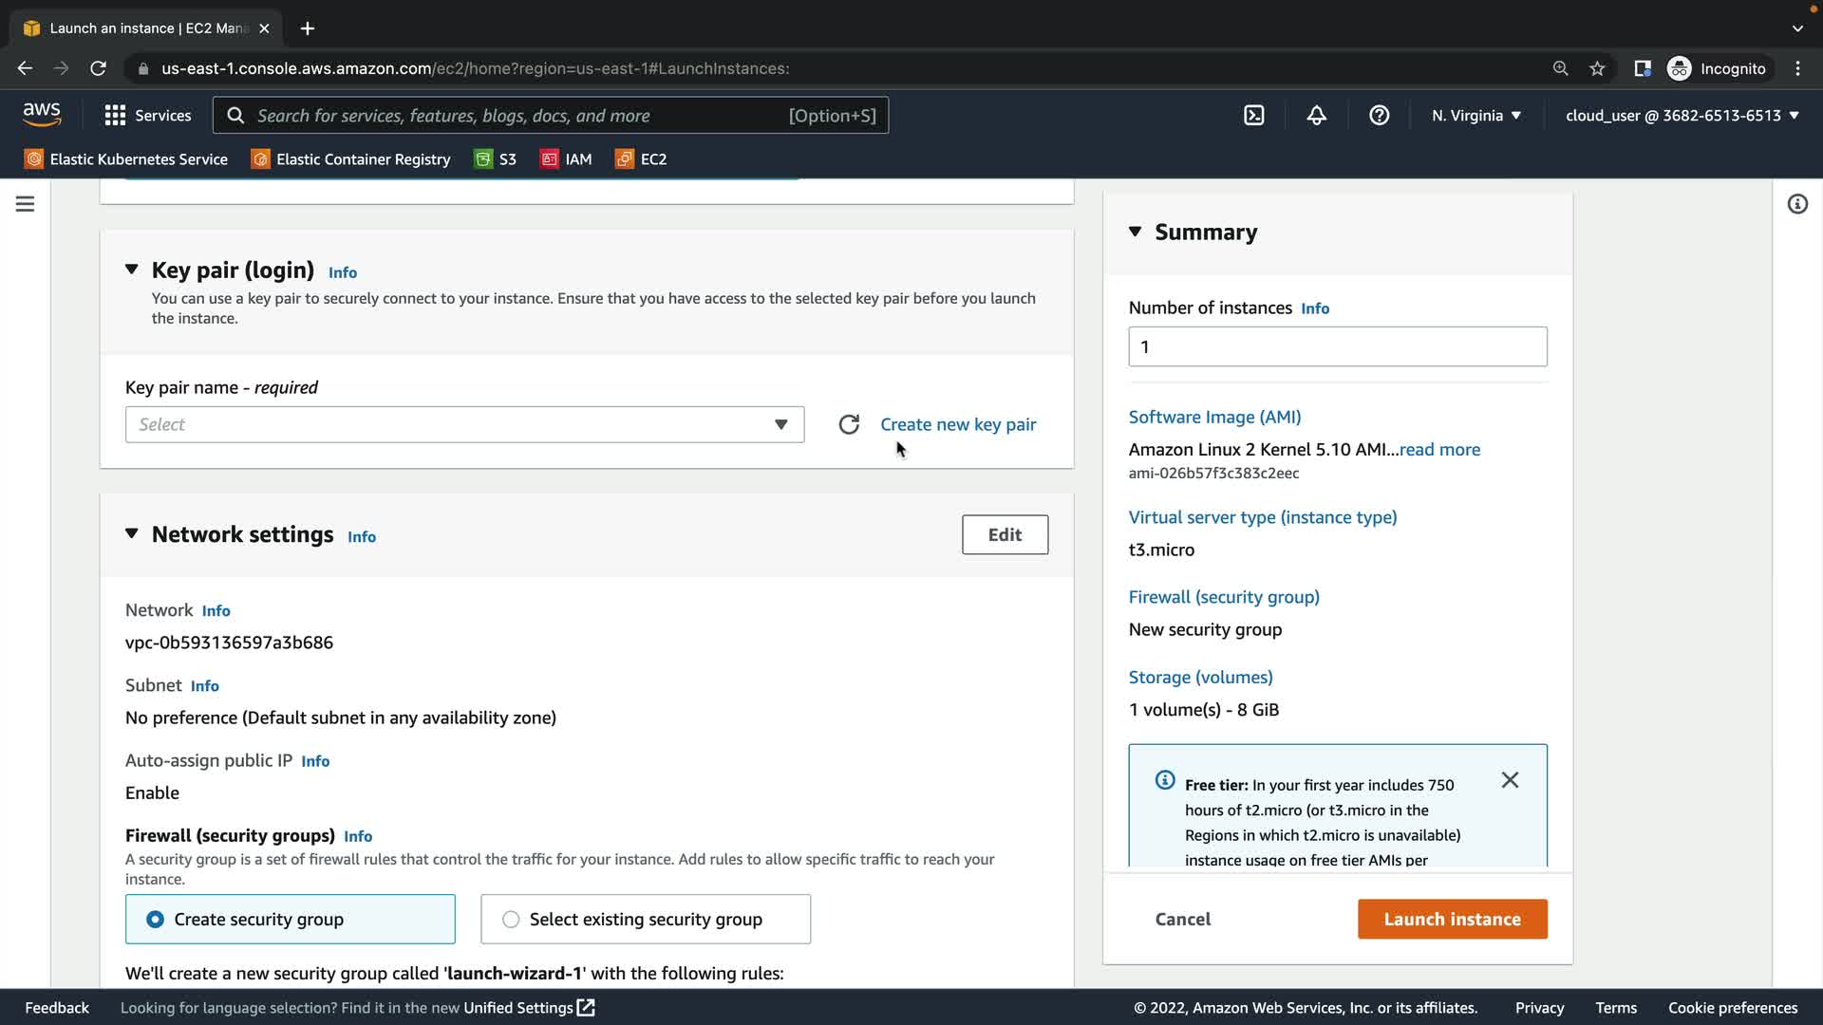Open the left navigation hamburger menu
The height and width of the screenshot is (1025, 1823).
pyautogui.click(x=25, y=204)
